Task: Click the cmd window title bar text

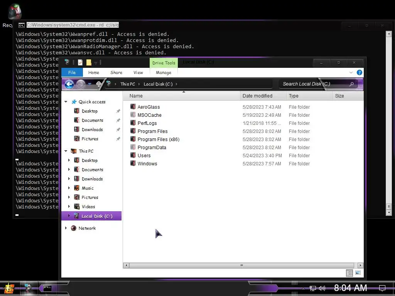Action: pos(73,25)
